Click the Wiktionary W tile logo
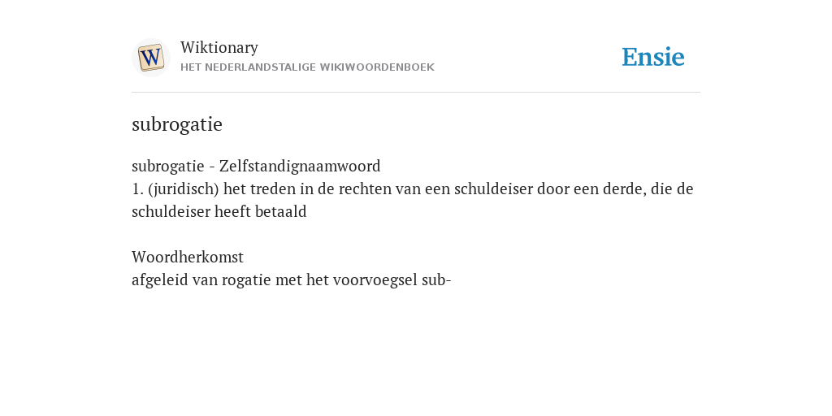This screenshot has height=416, width=832. (x=150, y=58)
